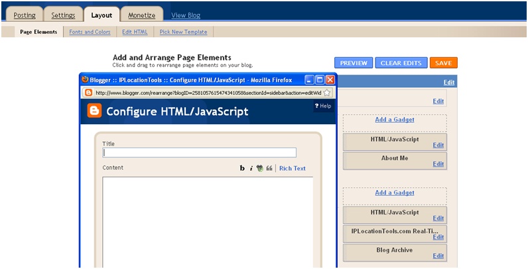Click the upper Add a Gadget link
Viewport: 528px width, 269px height.
pos(395,120)
